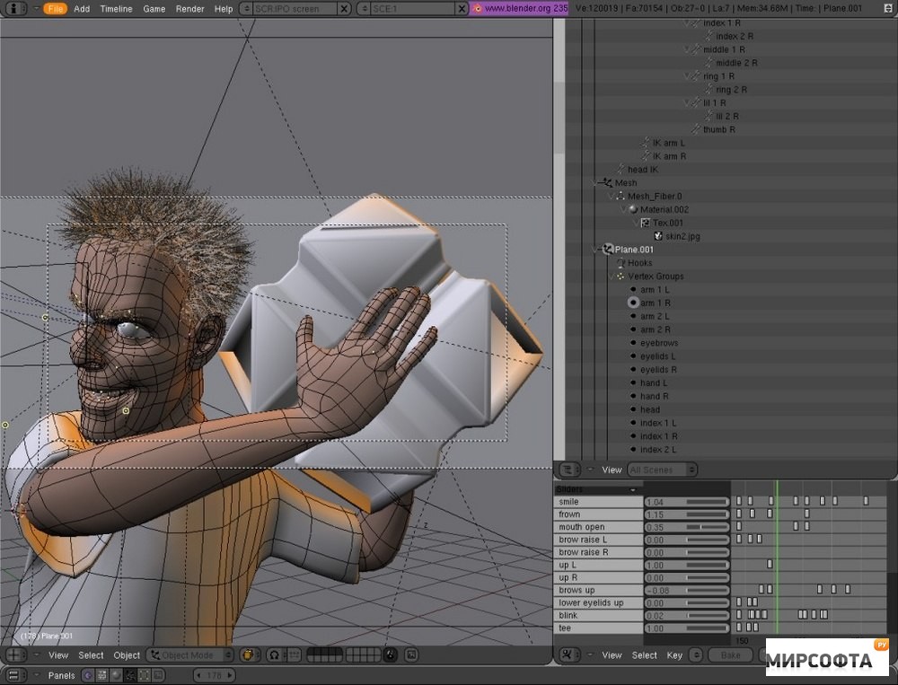Click the mouth open shape slider

687,527
